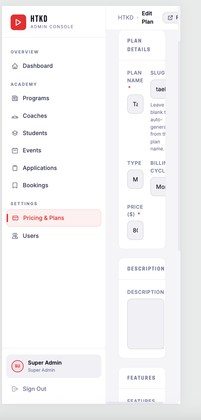Focus the Plan Name input field
This screenshot has width=201, height=420.
pos(135,104)
